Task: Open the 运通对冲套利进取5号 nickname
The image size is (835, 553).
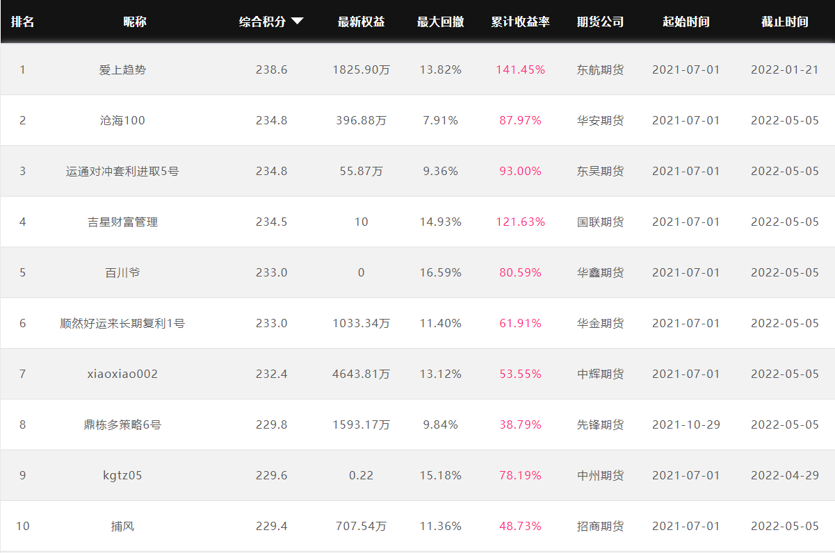Action: coord(123,171)
